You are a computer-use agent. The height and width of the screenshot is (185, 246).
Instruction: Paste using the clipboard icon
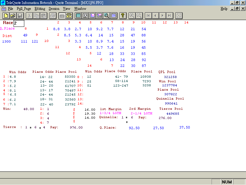43,16
